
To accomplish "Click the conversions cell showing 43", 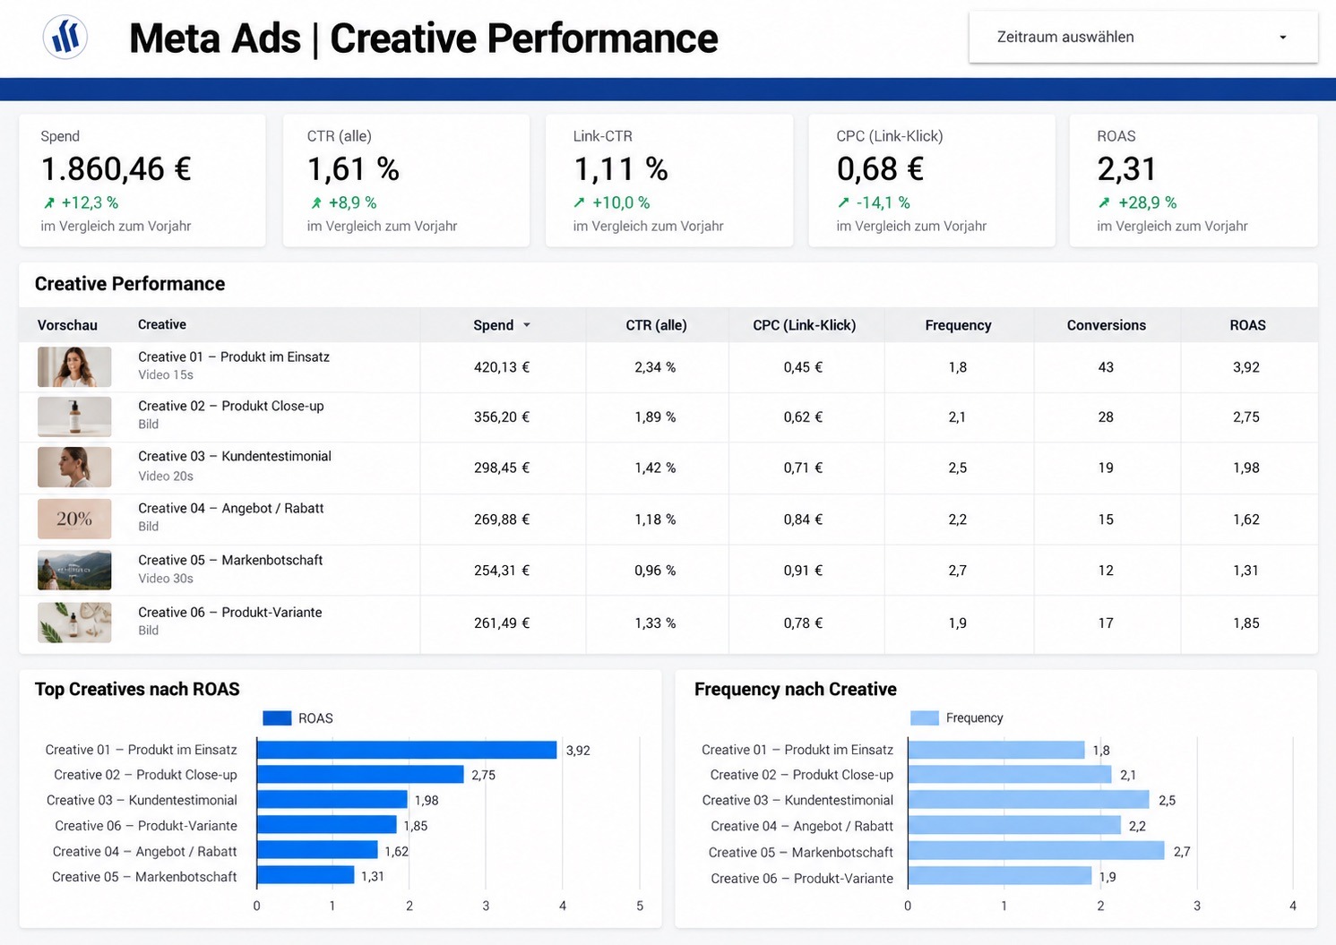I will 1106,367.
